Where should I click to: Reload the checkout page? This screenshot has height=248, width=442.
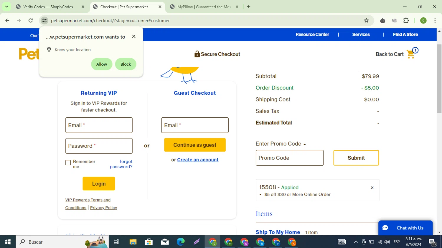(x=31, y=21)
